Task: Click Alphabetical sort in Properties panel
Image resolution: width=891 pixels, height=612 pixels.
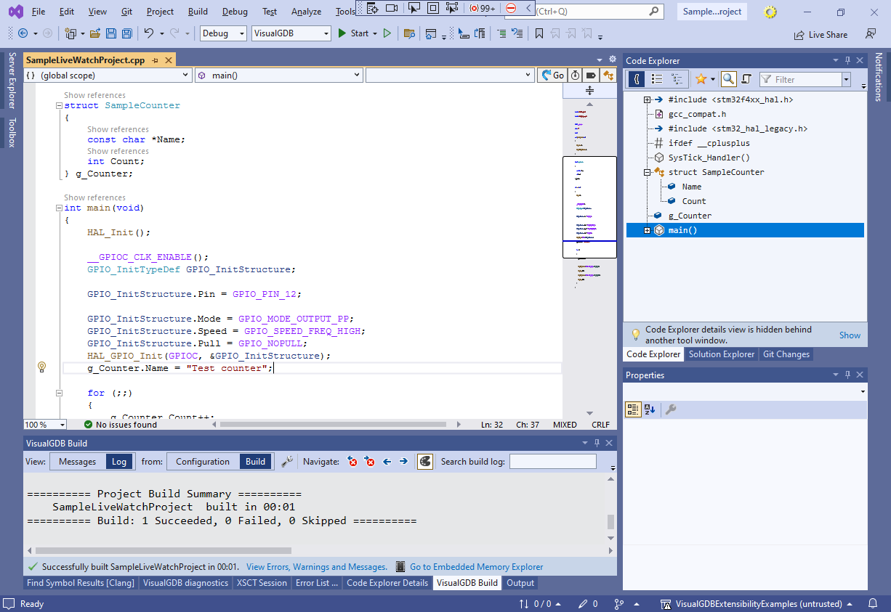Action: tap(650, 409)
